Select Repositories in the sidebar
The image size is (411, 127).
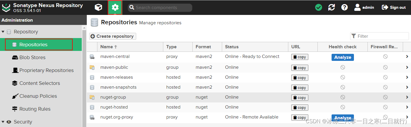tap(41, 44)
